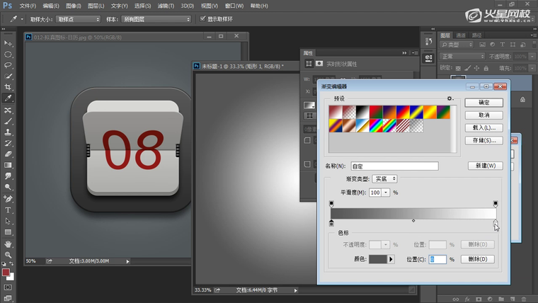The height and width of the screenshot is (303, 538).
Task: Expand the 渐变类型 dropdown
Action: tap(384, 179)
